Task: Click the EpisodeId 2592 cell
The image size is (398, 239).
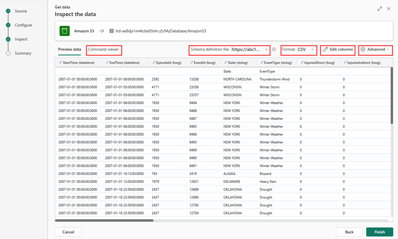Action: 155,79
